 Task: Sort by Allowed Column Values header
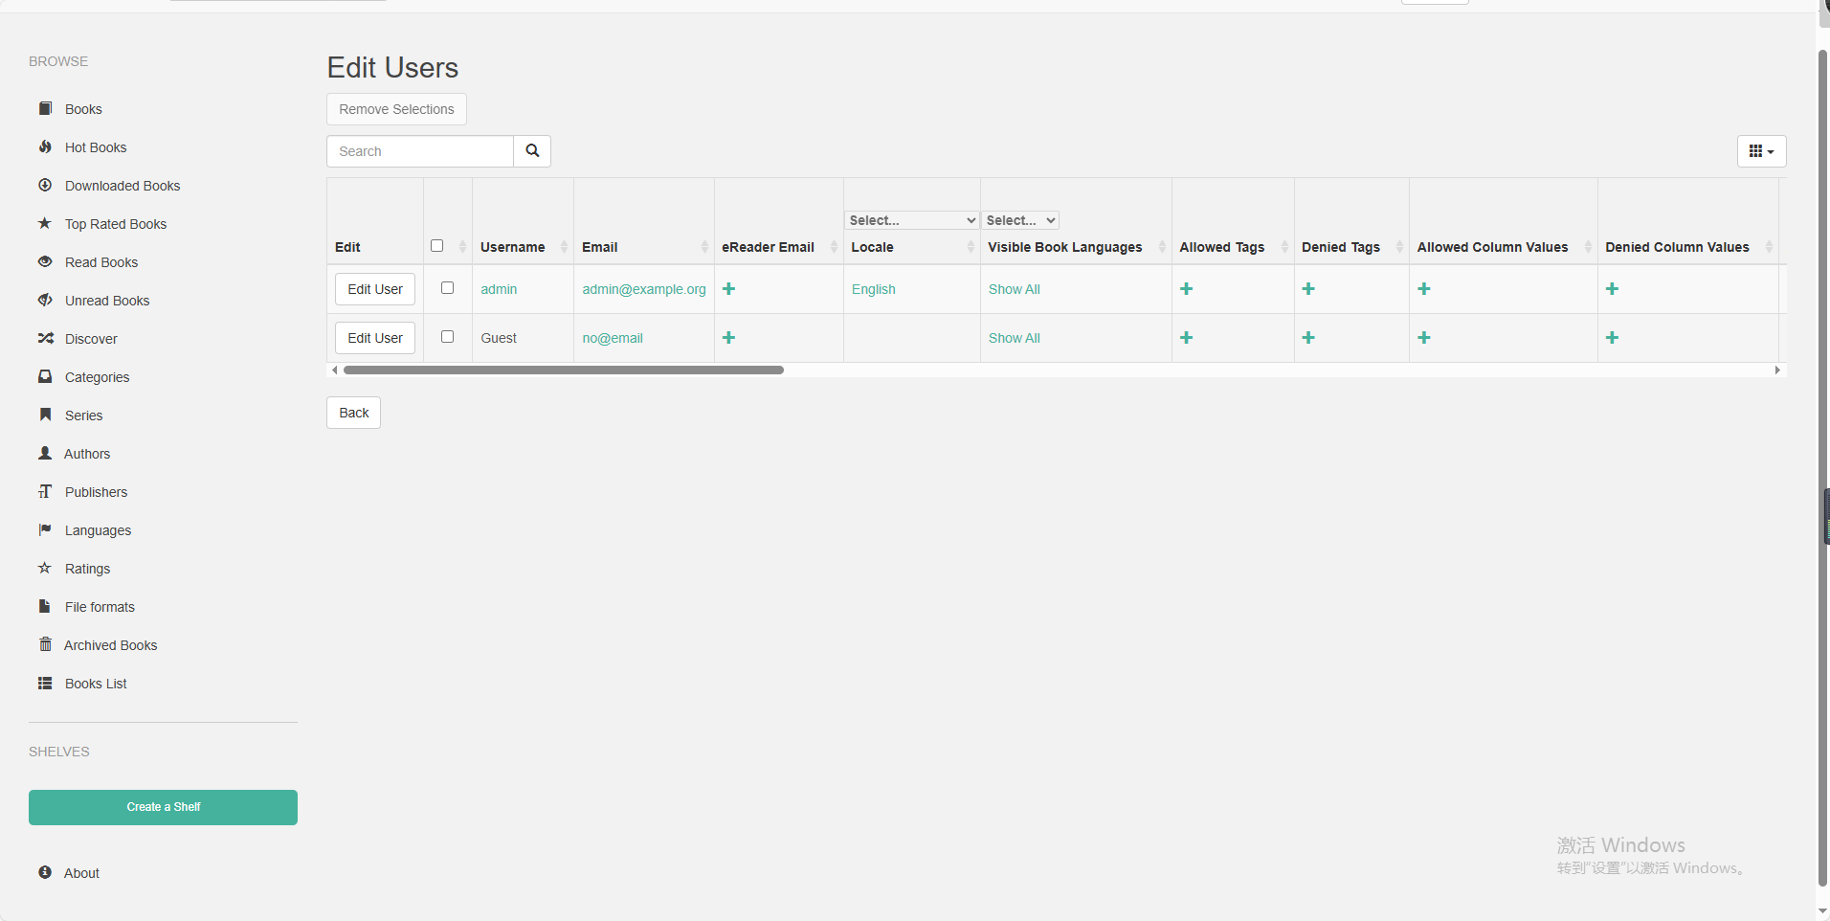1503,247
